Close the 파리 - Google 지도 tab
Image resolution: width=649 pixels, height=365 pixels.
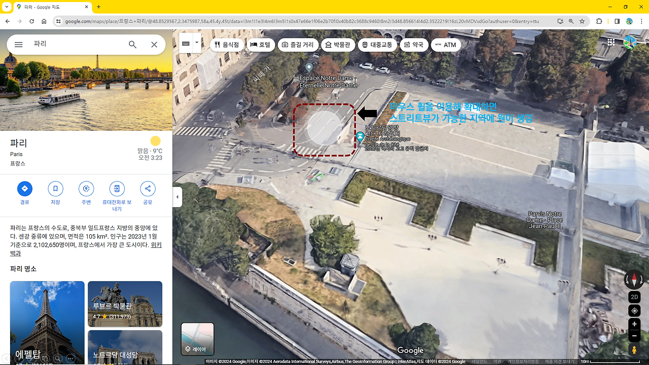point(86,7)
